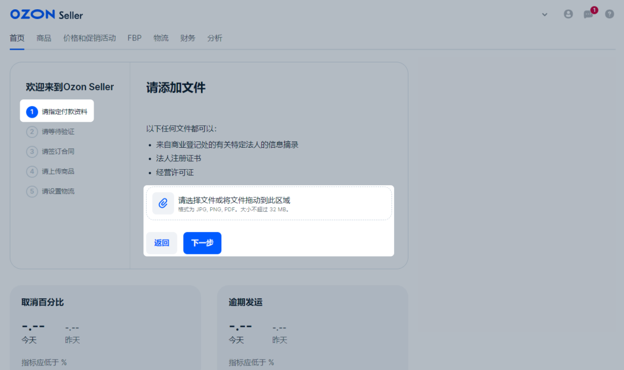The height and width of the screenshot is (370, 624).
Task: Select step 1 请指定付款资料
Action: (57, 111)
